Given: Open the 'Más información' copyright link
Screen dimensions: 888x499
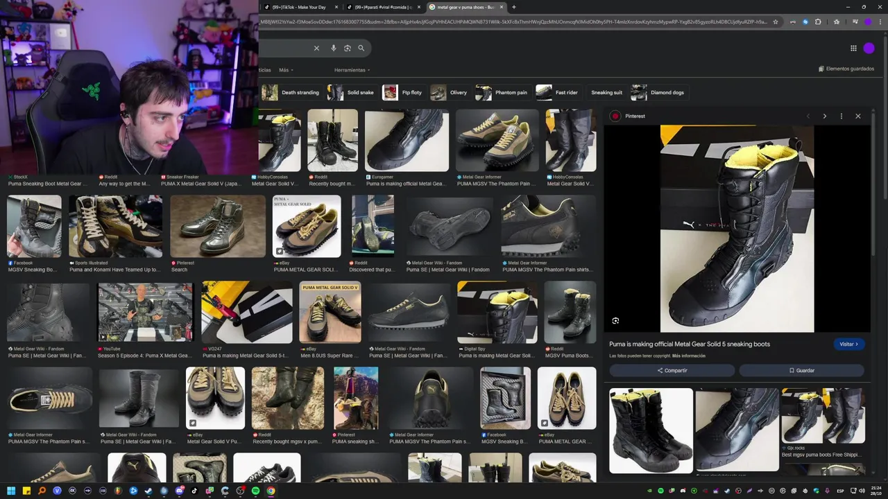Looking at the screenshot, I should [689, 356].
